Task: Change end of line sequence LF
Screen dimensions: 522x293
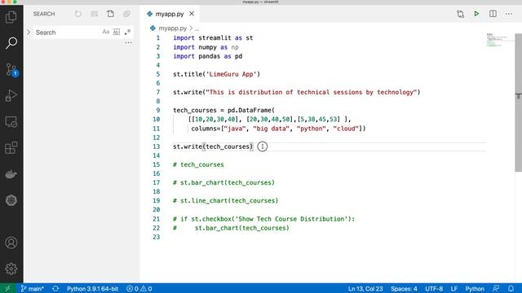Action: pos(453,289)
